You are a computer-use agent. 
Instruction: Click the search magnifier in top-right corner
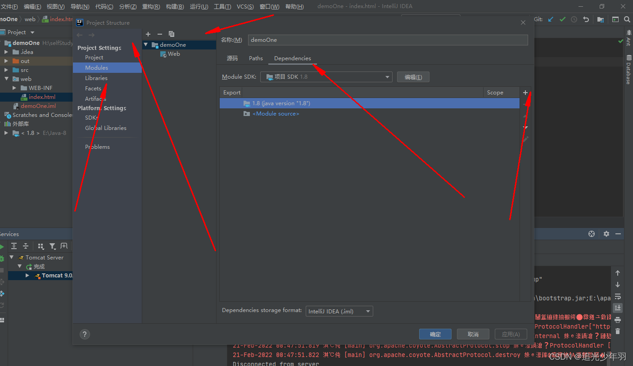coord(627,19)
